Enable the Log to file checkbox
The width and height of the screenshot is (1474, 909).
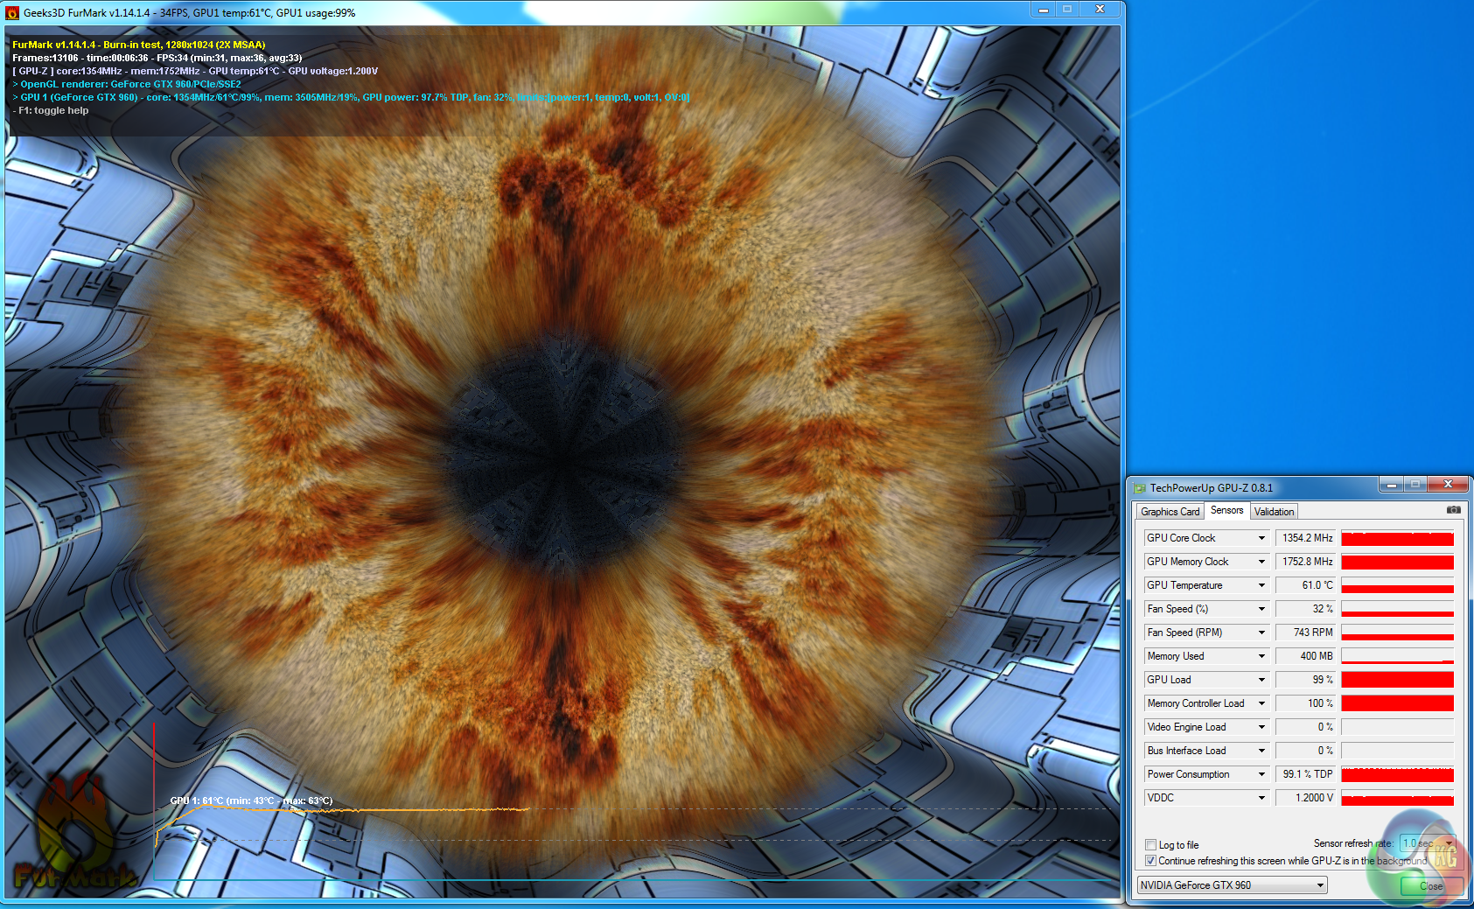click(x=1151, y=845)
